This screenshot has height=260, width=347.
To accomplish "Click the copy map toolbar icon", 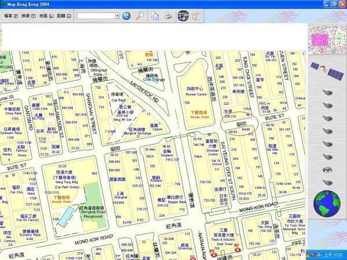I will 154,16.
